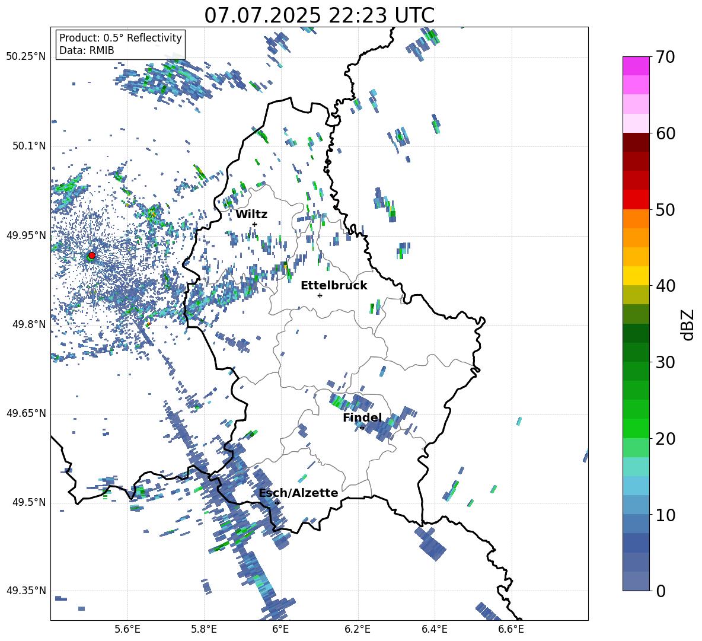The height and width of the screenshot is (641, 702).
Task: Click the plus marker below Esch/Alzette label
Action: pos(277,503)
